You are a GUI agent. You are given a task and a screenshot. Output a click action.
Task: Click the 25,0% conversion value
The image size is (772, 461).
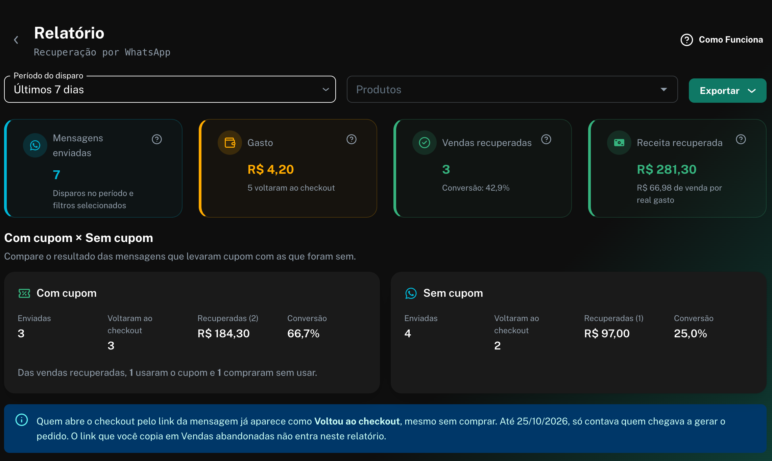[x=691, y=334]
